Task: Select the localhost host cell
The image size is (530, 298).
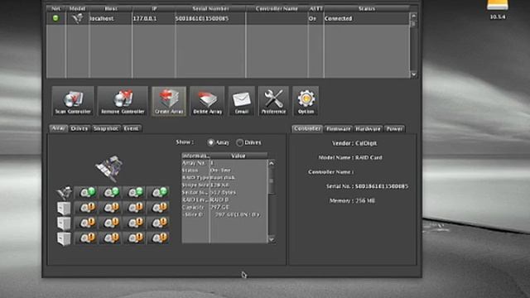Action: point(111,18)
